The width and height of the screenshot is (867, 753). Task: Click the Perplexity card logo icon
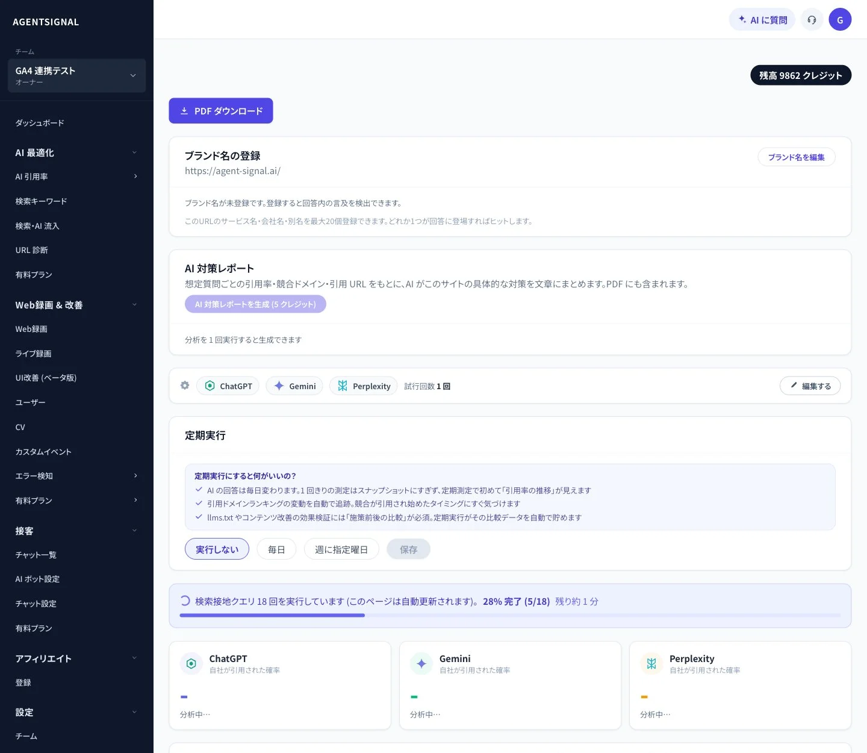click(x=651, y=663)
